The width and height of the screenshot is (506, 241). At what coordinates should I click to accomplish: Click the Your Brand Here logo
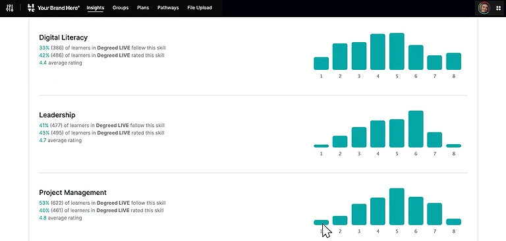[53, 8]
